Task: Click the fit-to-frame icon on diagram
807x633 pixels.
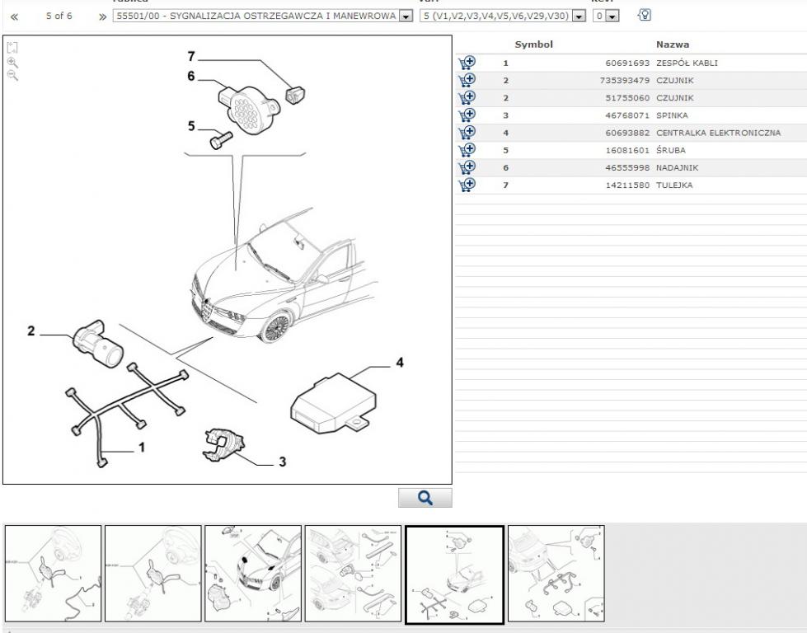Action: pos(12,48)
